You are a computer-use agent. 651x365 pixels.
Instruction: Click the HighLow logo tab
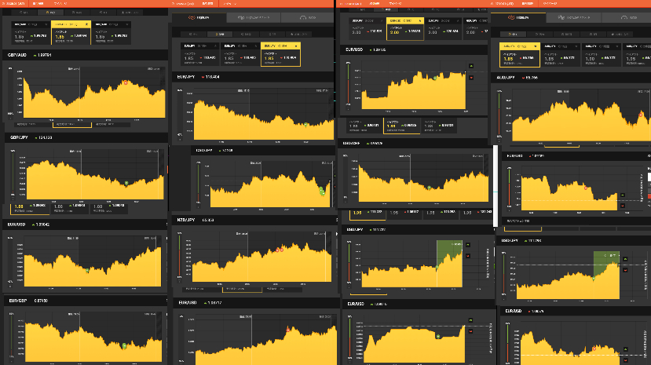200,17
